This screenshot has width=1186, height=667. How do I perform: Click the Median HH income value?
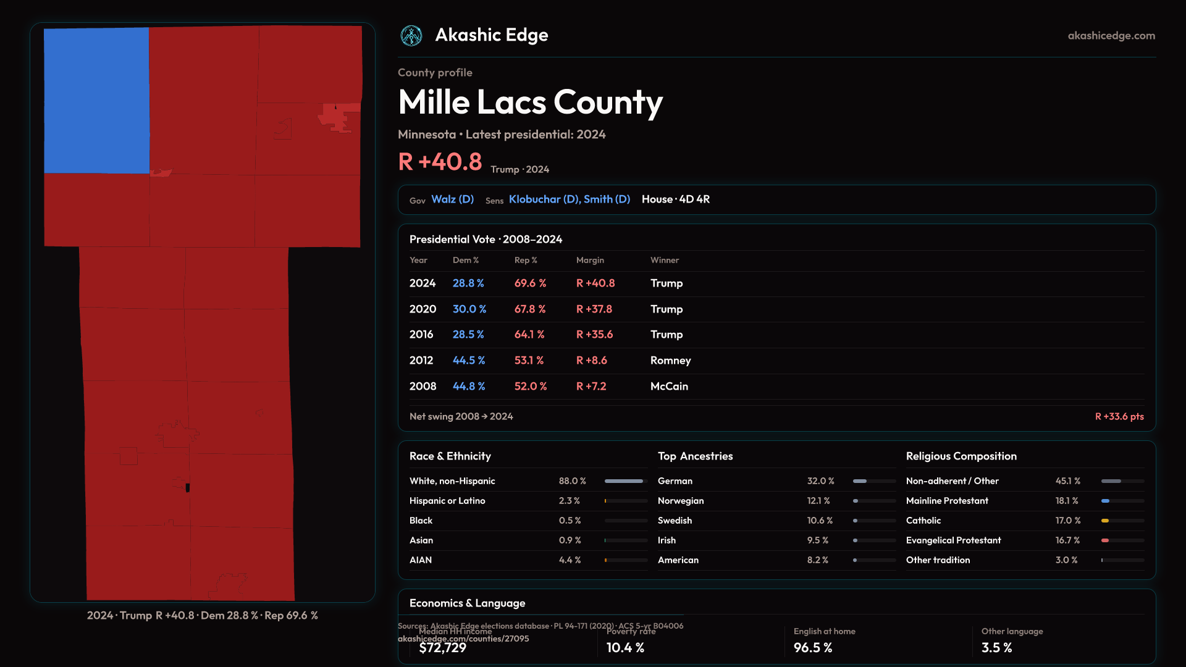[442, 648]
